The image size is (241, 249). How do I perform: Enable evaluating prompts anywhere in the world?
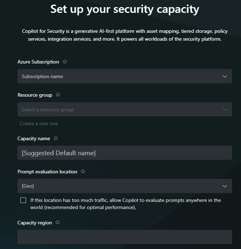(x=23, y=200)
